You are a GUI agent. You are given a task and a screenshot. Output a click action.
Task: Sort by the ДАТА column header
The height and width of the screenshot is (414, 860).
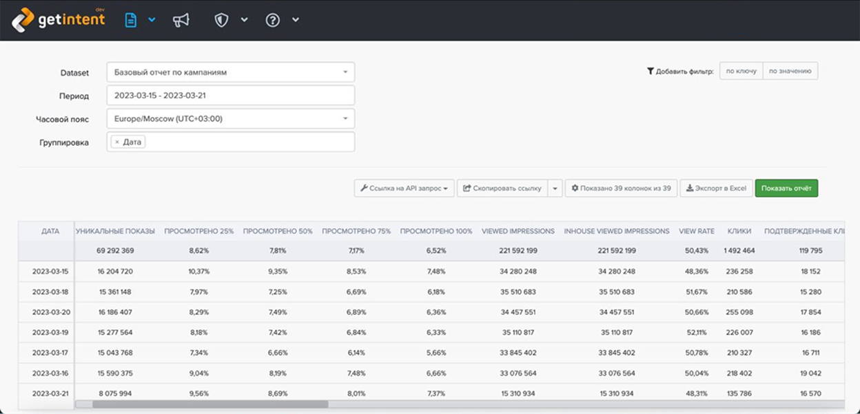(50, 231)
